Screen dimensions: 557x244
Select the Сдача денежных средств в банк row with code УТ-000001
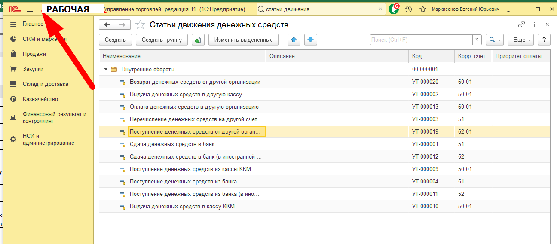324,144
